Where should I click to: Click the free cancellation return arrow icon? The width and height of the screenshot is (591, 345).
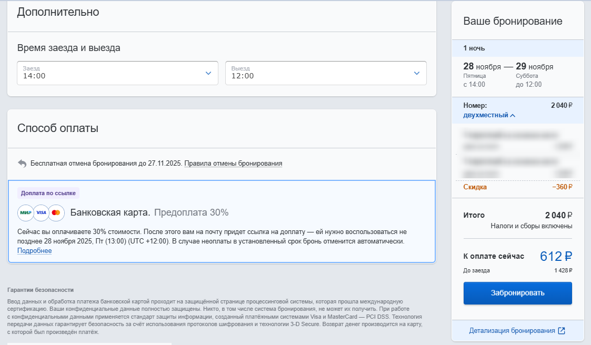(22, 164)
